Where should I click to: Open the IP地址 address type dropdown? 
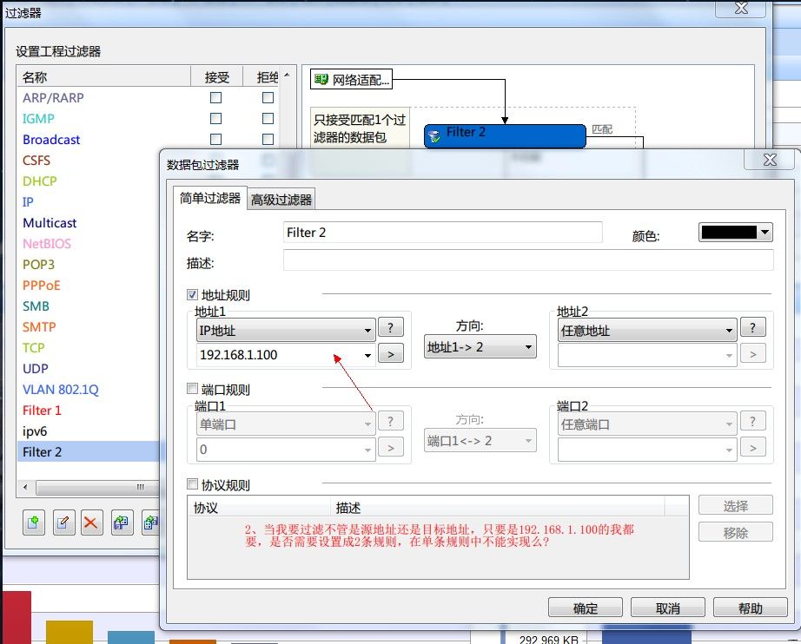(x=286, y=330)
